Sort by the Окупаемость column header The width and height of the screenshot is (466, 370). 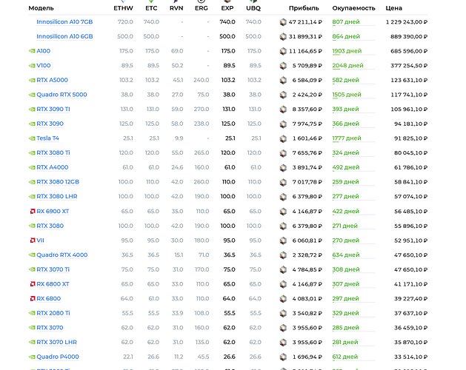click(x=353, y=8)
